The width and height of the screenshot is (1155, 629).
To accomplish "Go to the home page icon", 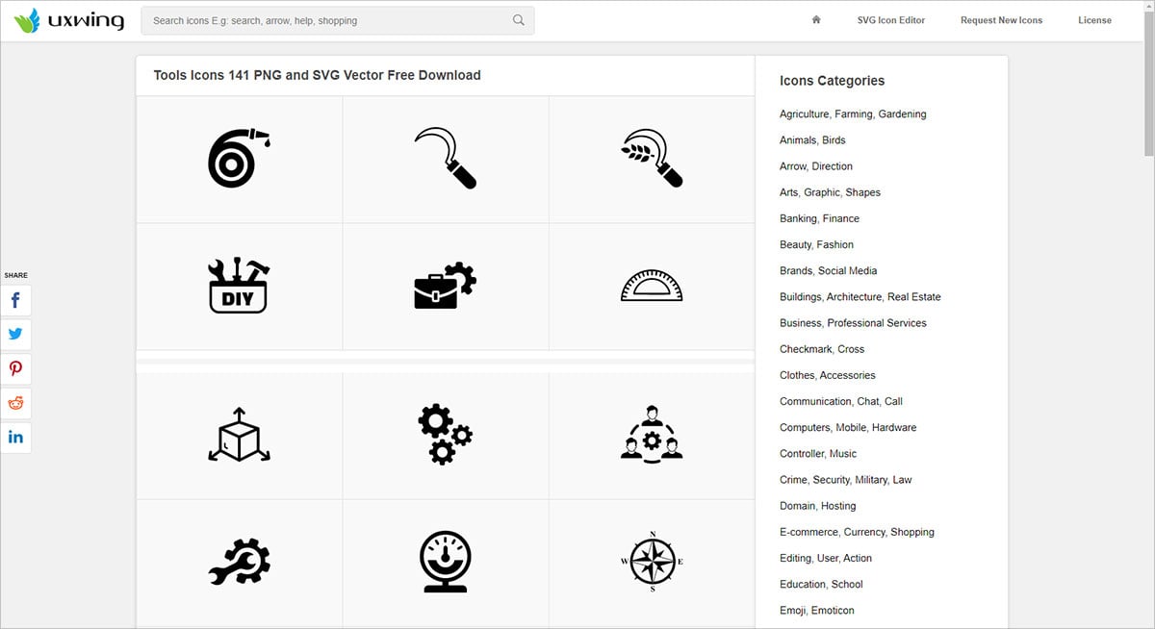I will click(x=816, y=20).
